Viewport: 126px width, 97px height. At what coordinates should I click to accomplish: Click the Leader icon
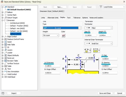(x=6, y=53)
